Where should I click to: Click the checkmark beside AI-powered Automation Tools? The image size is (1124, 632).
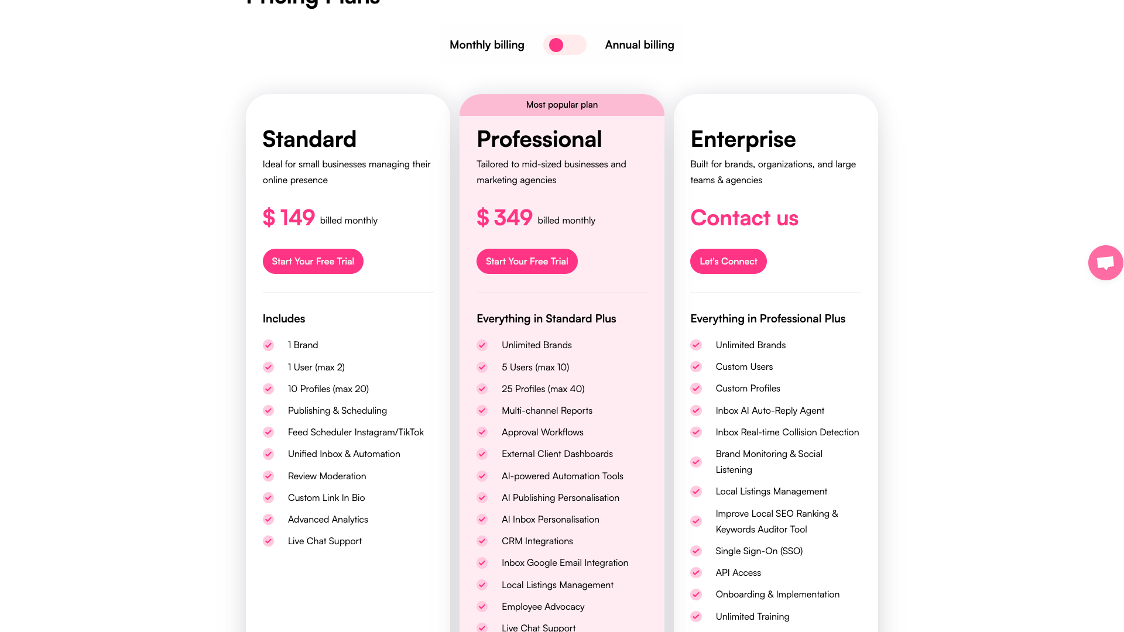[x=482, y=476]
